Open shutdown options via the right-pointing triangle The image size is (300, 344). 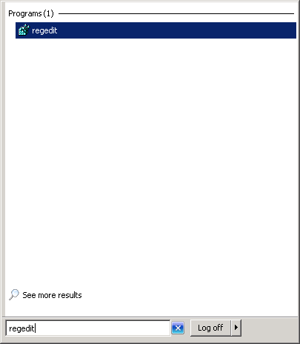(x=236, y=328)
